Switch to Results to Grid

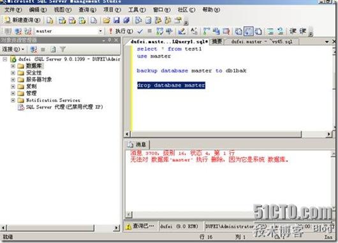(x=248, y=31)
